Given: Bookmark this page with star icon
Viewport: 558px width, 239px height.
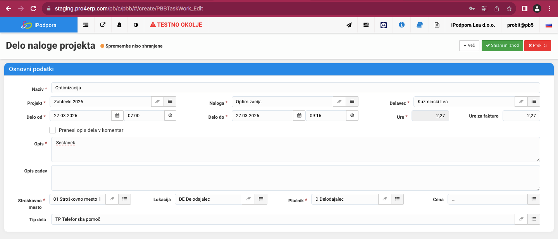Looking at the screenshot, I should click(x=509, y=8).
